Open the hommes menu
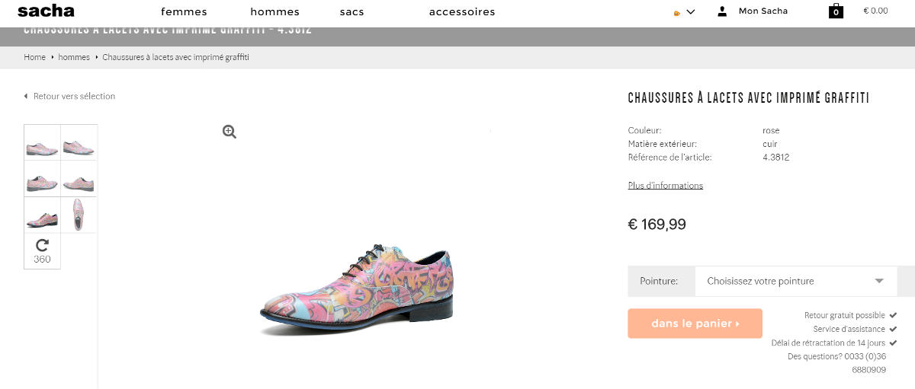915x389 pixels. [274, 11]
